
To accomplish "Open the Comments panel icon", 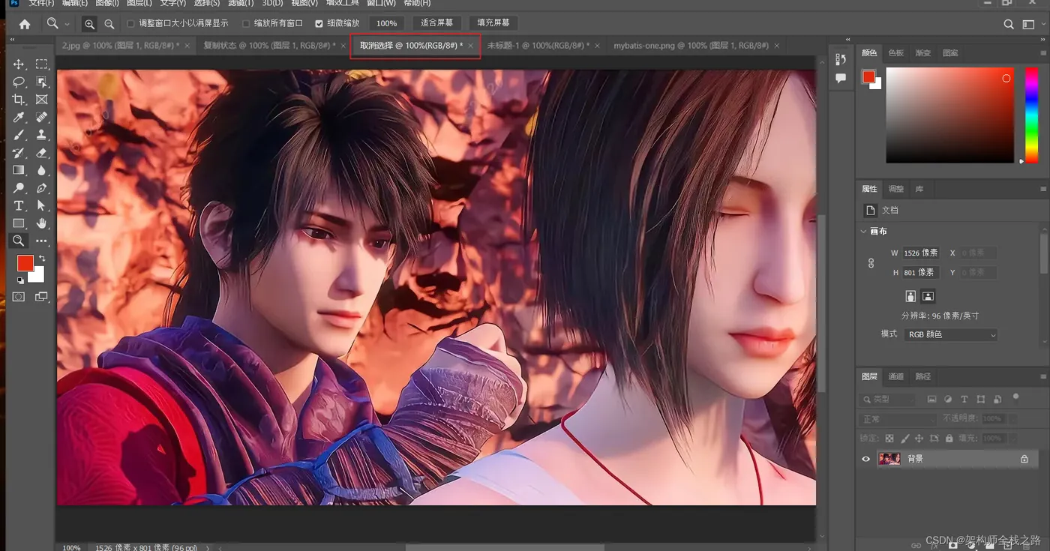I will pos(841,78).
